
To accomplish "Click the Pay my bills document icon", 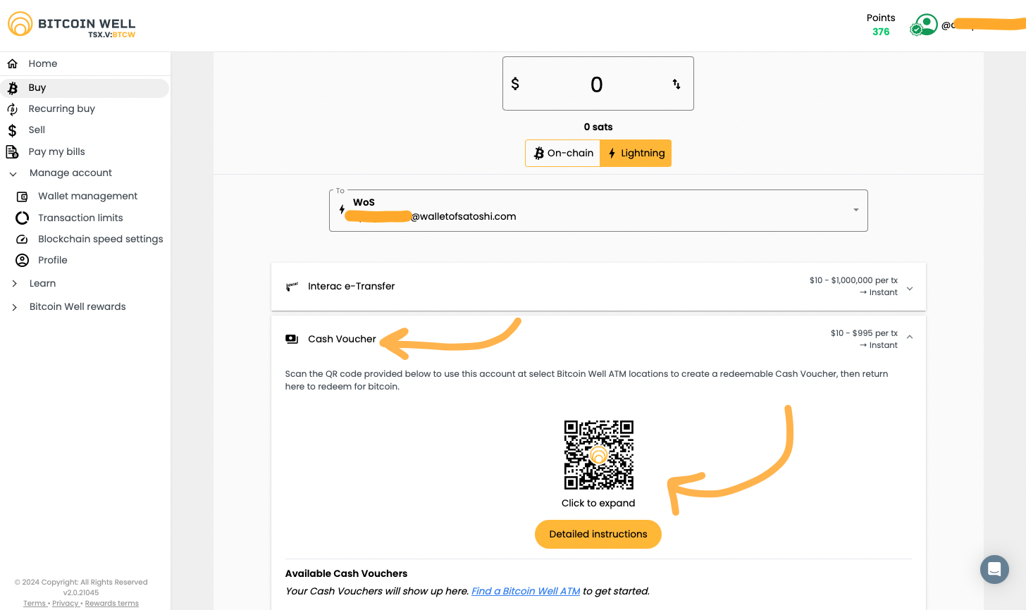I will tap(12, 151).
